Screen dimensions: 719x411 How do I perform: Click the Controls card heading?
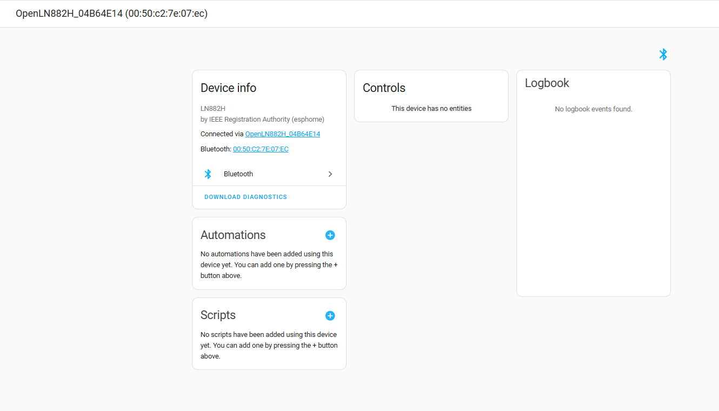384,88
